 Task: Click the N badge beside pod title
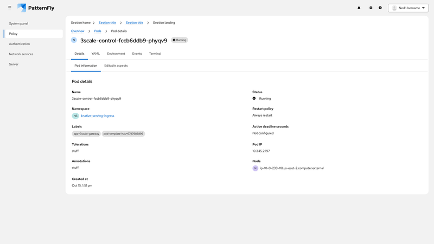click(x=74, y=40)
